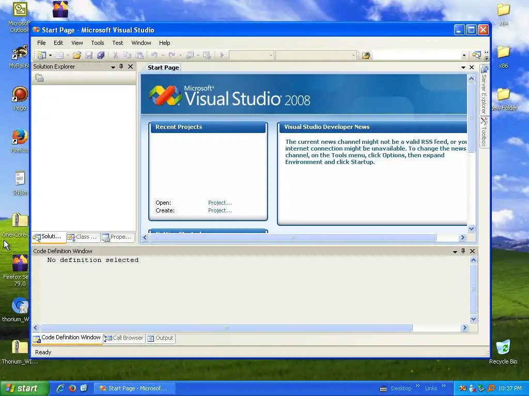529x396 pixels.
Task: Click Open Project link in Recent Projects
Action: tap(220, 203)
